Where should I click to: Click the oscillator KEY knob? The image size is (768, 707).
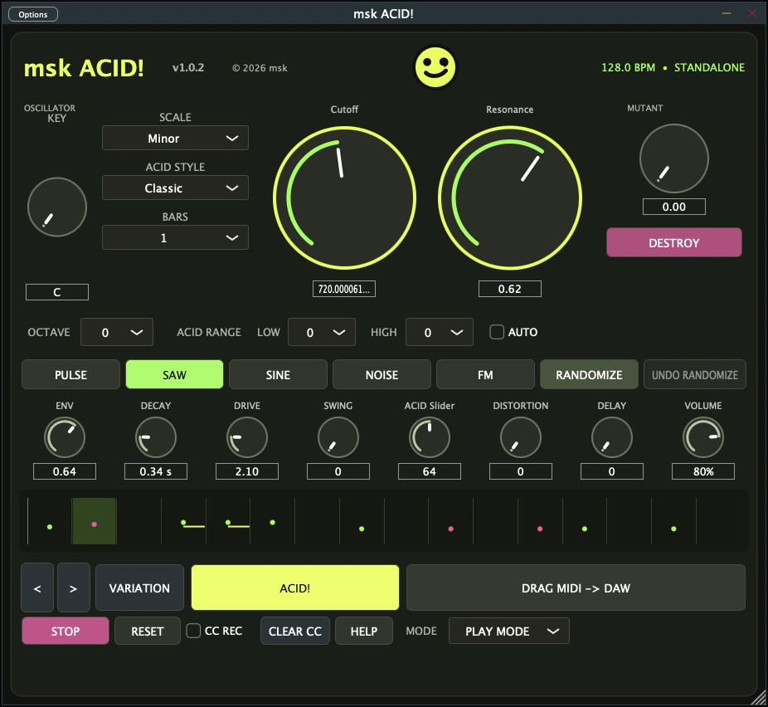(x=57, y=207)
